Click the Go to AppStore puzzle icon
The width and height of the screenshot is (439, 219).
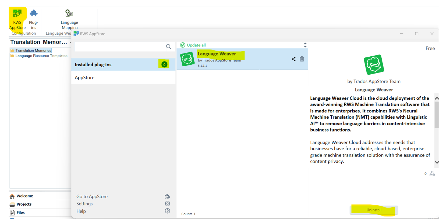(x=167, y=196)
